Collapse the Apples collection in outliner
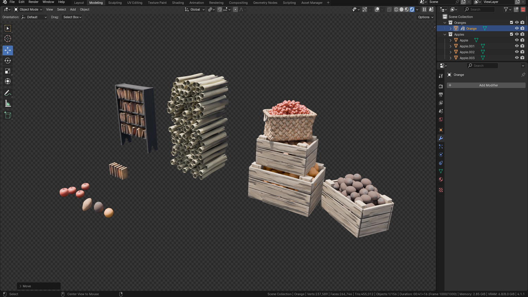Screen dimensions: 528x297 [445, 34]
